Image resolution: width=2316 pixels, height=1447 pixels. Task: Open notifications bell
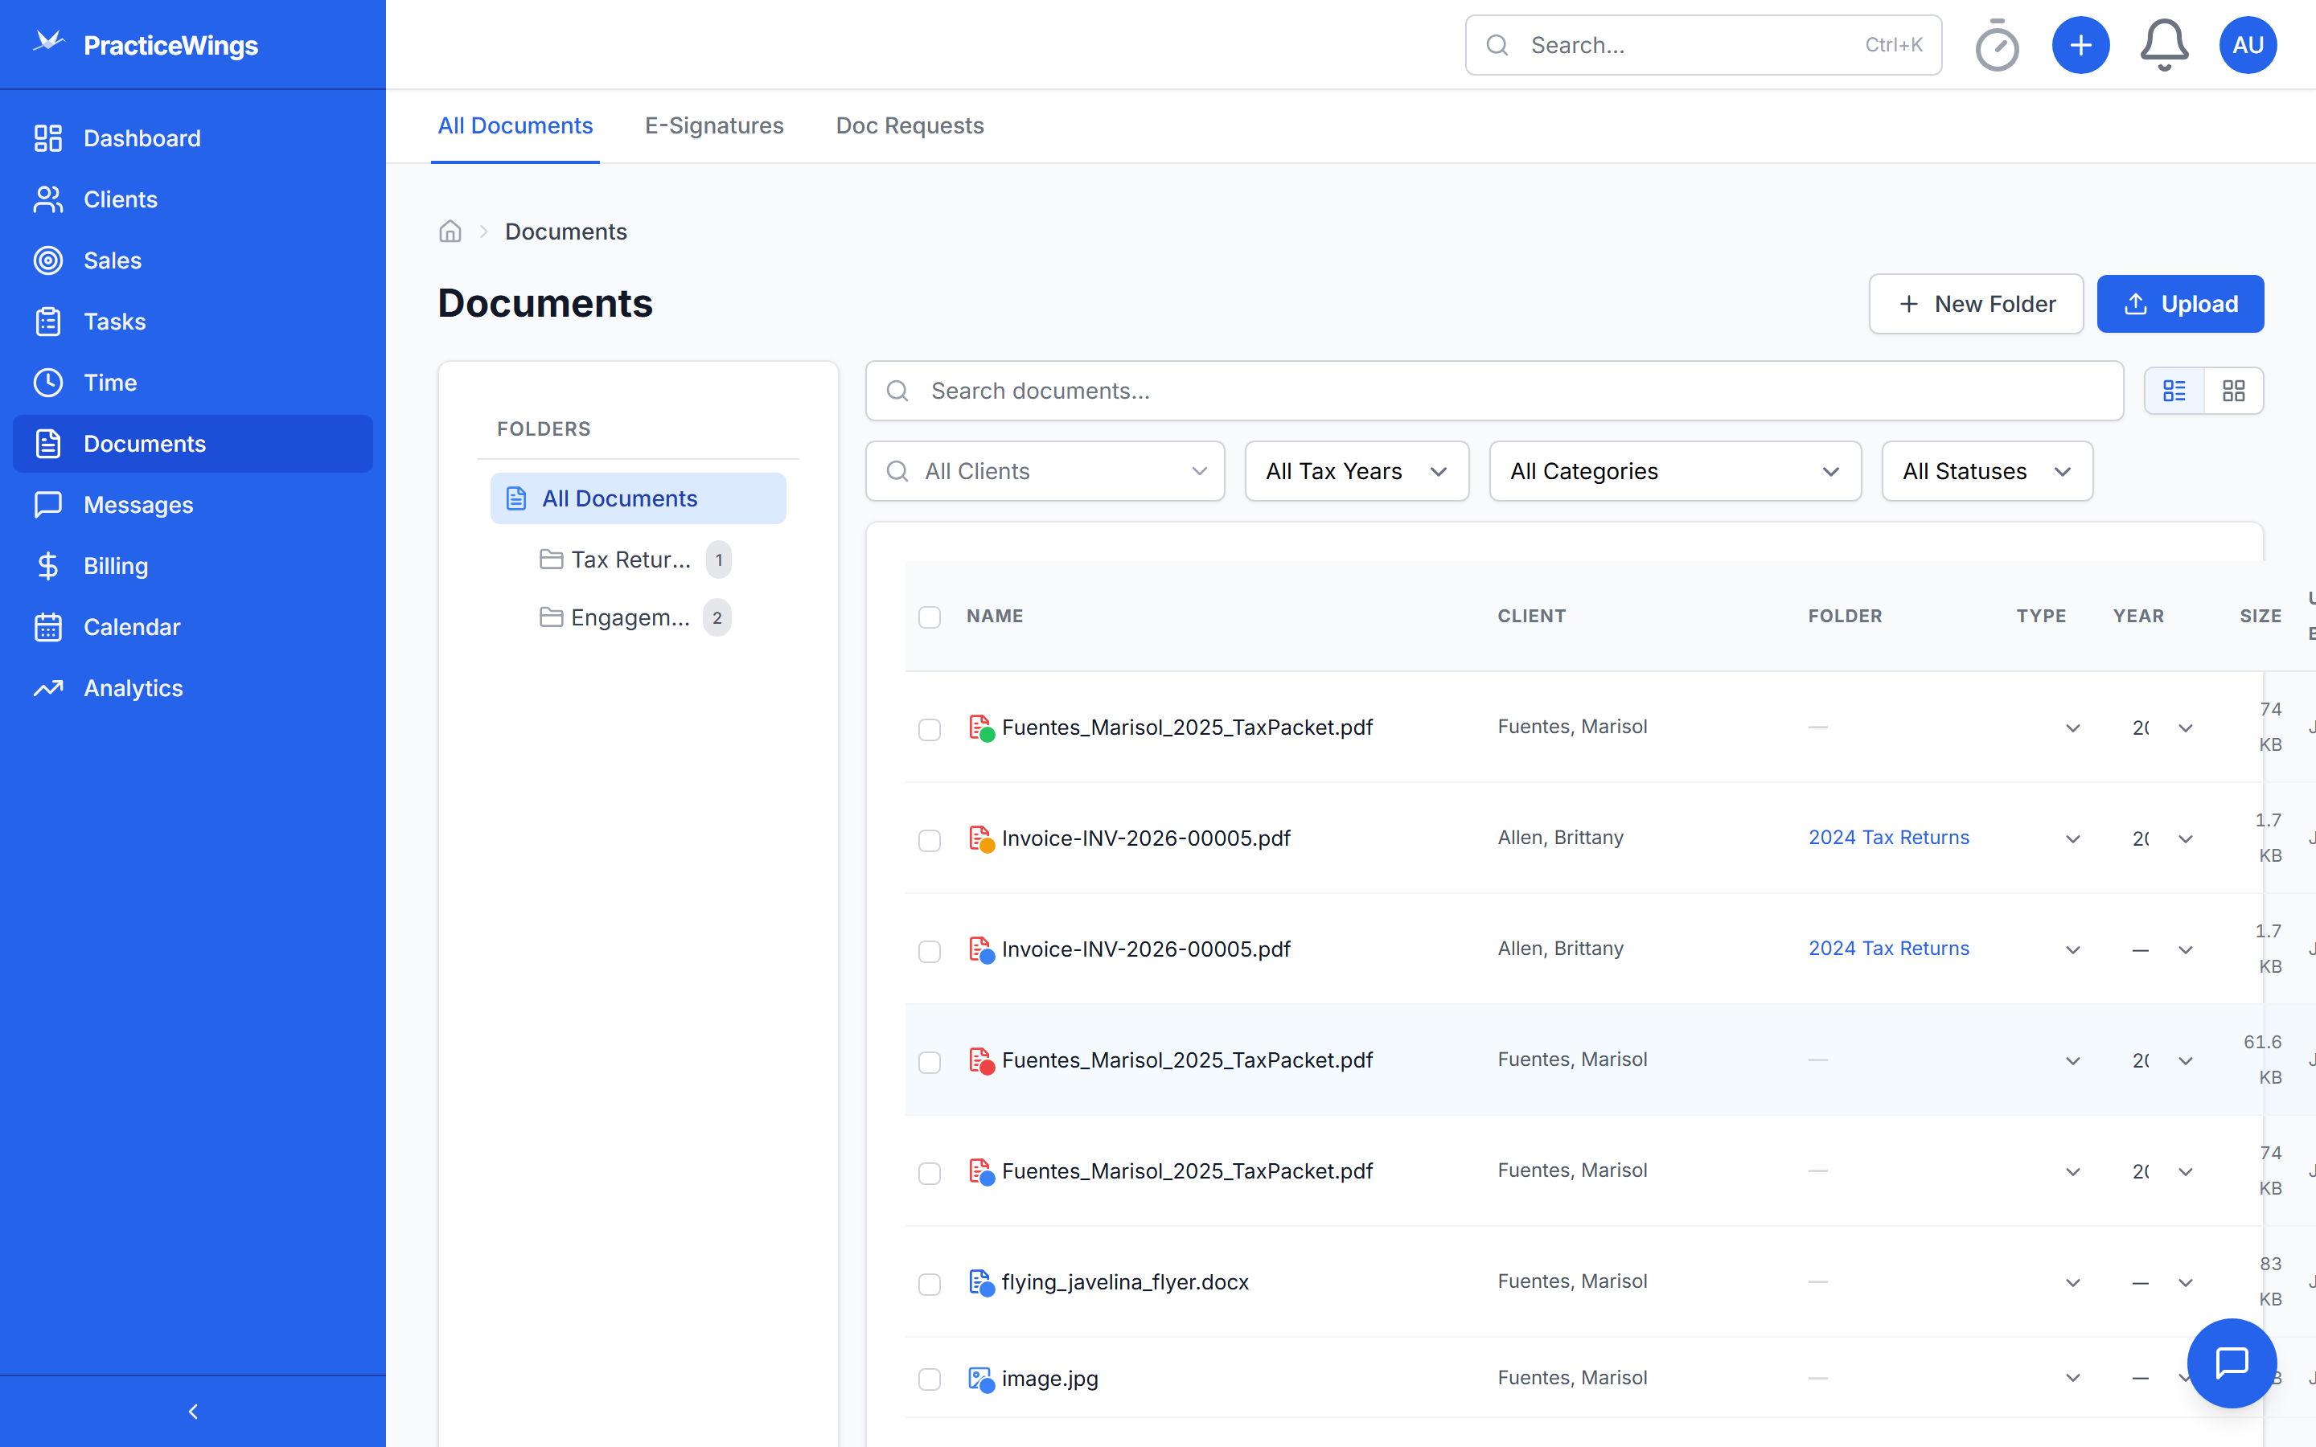[x=2164, y=45]
